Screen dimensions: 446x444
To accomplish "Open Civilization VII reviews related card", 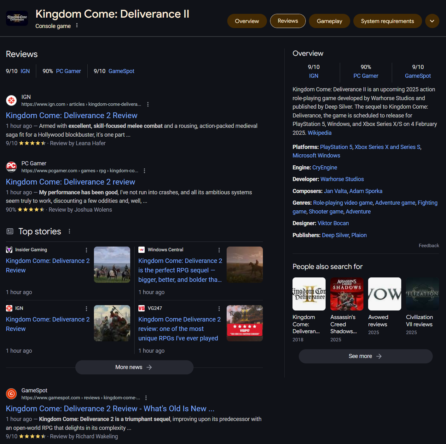I will click(422, 306).
